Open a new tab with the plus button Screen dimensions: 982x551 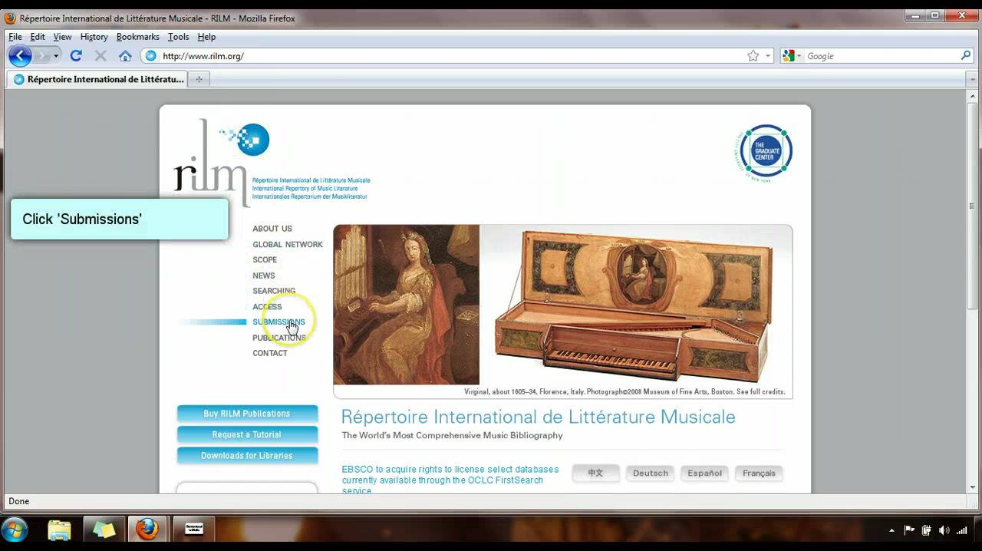coord(199,79)
